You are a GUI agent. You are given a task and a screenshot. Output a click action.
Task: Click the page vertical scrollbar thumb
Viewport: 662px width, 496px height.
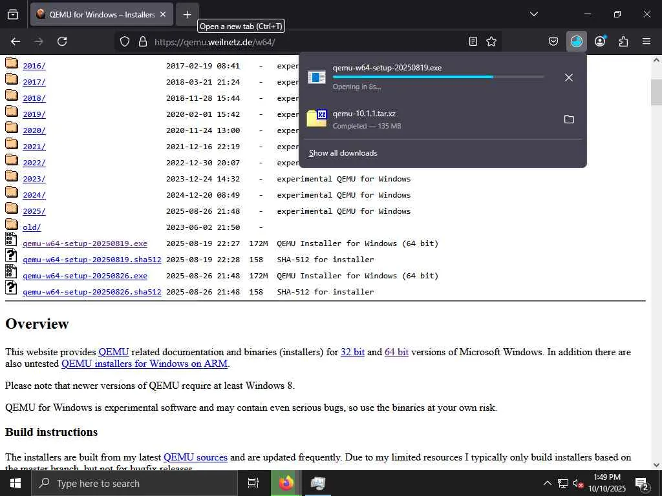[x=656, y=92]
